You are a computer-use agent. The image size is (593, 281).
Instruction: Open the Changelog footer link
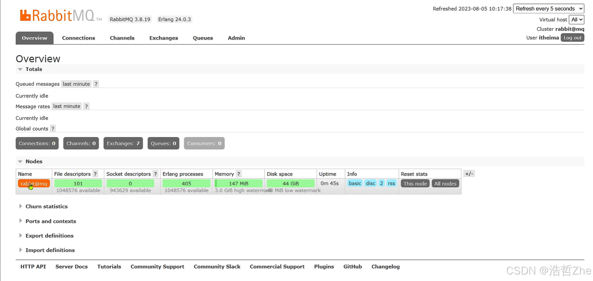386,267
